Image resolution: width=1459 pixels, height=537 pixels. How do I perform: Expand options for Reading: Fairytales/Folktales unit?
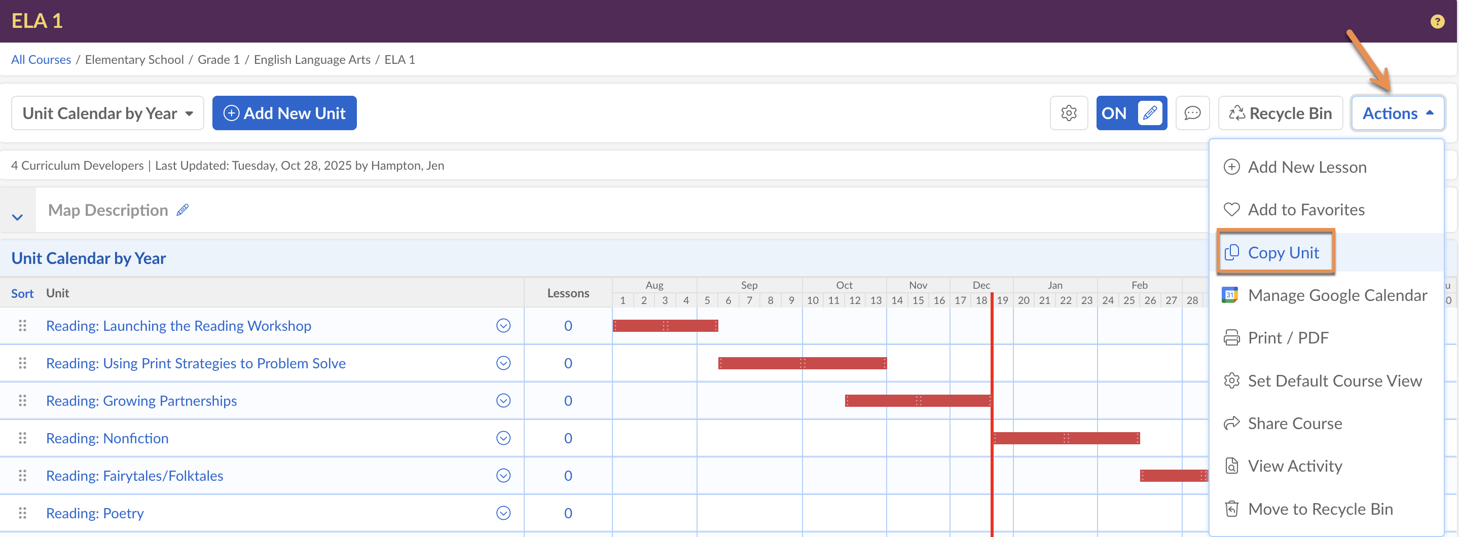click(x=503, y=475)
